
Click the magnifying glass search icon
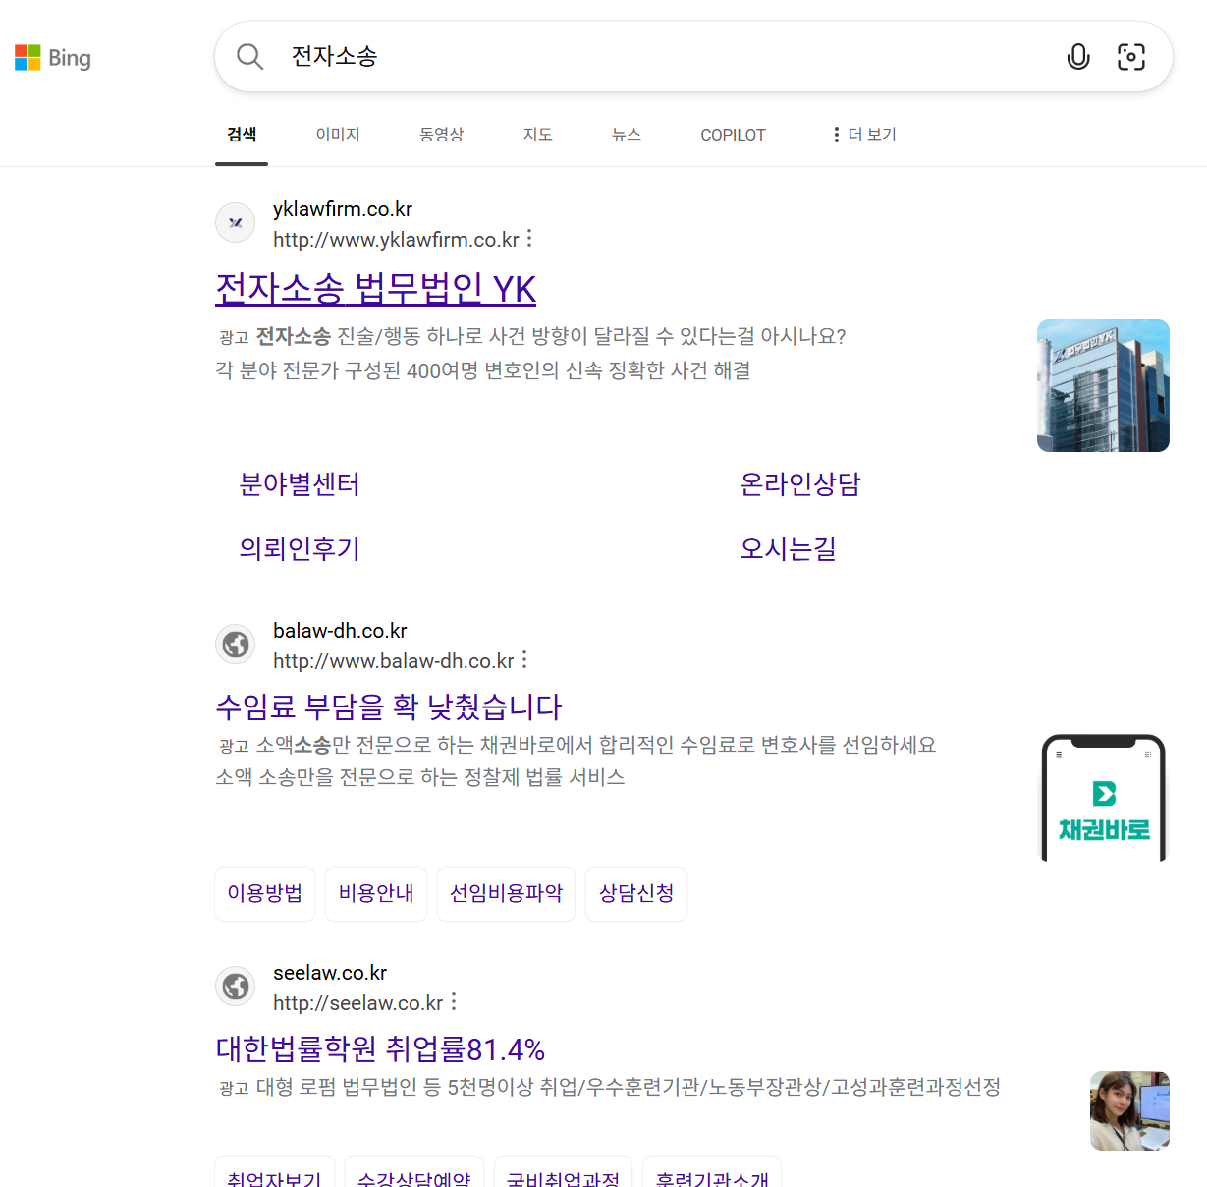coord(250,57)
